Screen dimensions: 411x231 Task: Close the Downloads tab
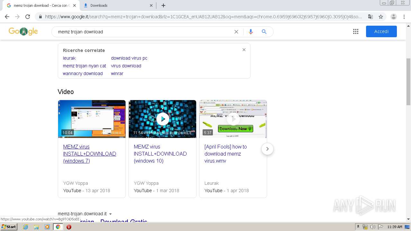click(x=151, y=5)
